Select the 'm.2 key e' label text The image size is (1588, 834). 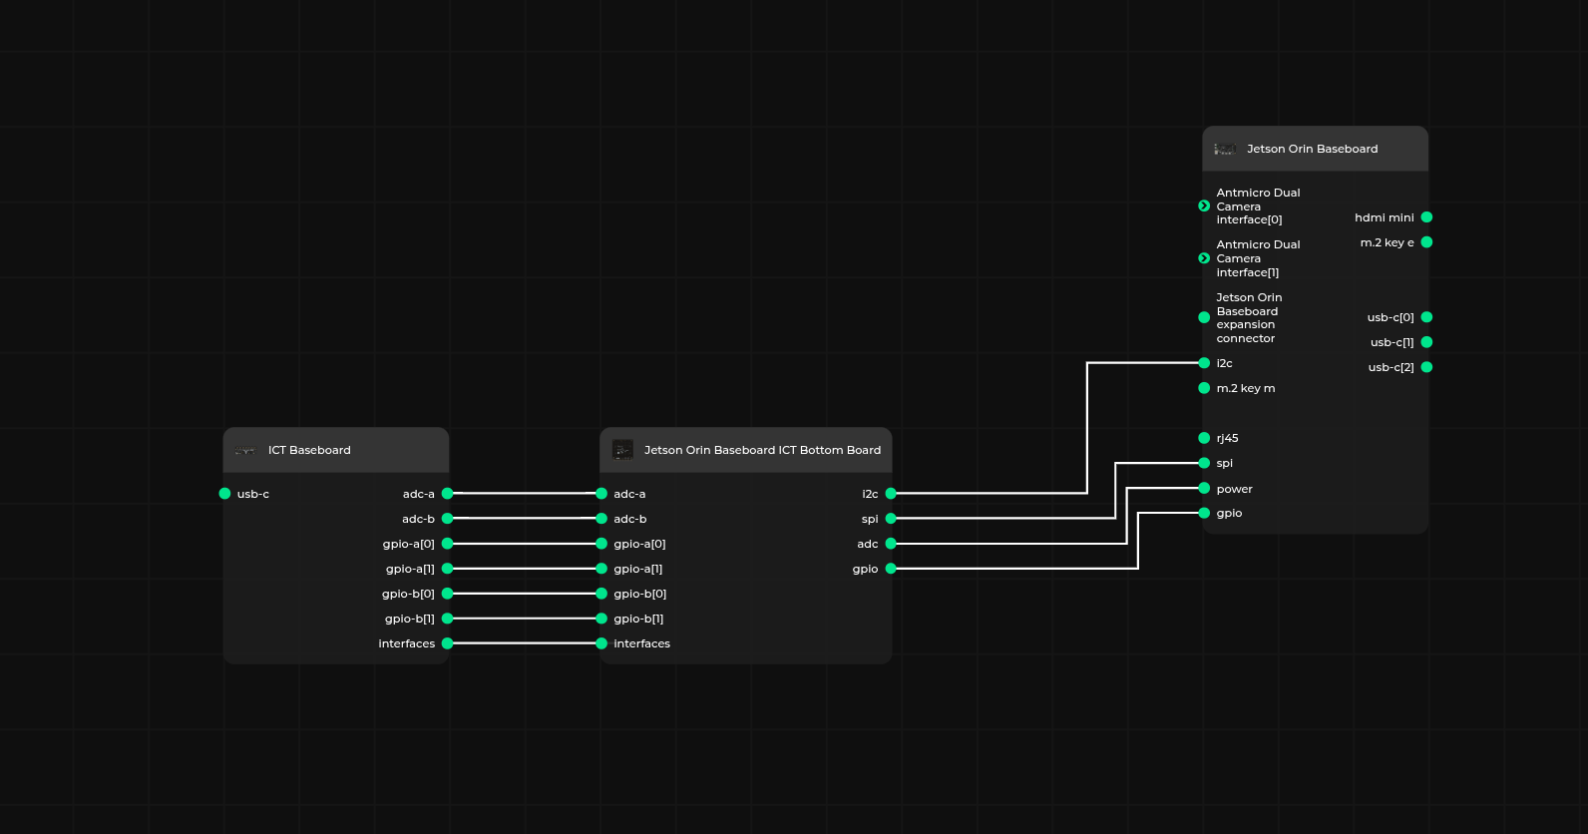pyautogui.click(x=1387, y=242)
